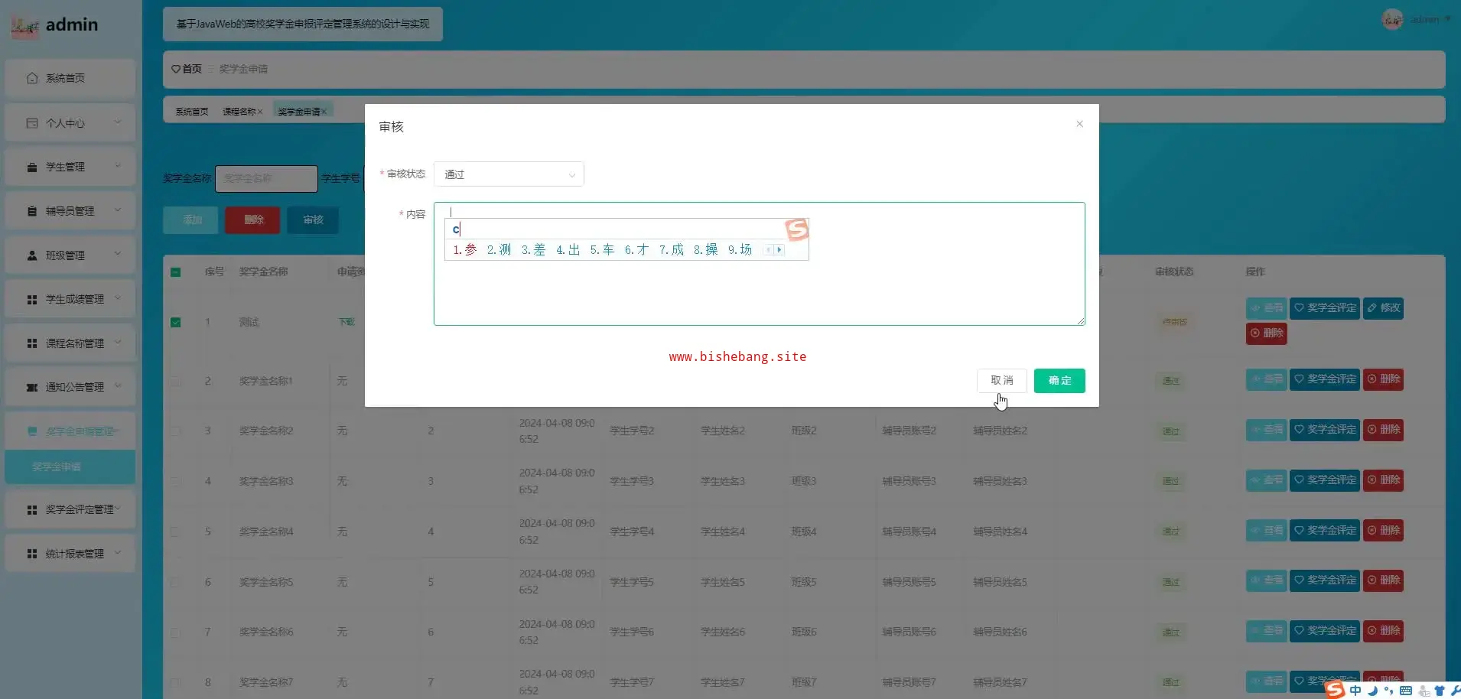This screenshot has width=1461, height=699.
Task: Click the admin avatar in the top right
Action: [1392, 19]
